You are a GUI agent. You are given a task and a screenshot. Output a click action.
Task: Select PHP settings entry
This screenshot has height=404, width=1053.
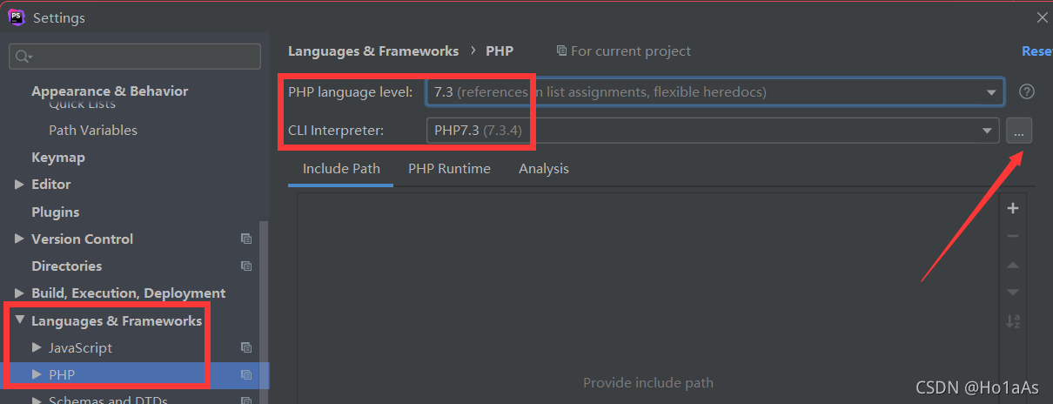pyautogui.click(x=135, y=374)
